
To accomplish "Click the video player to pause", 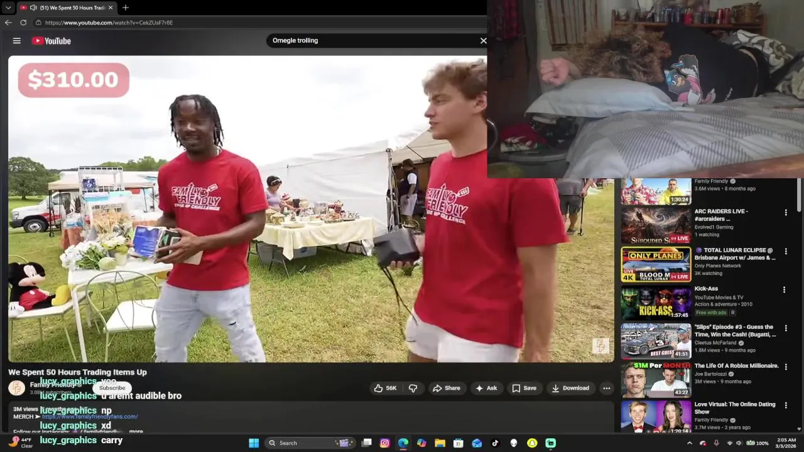I will pyautogui.click(x=310, y=208).
